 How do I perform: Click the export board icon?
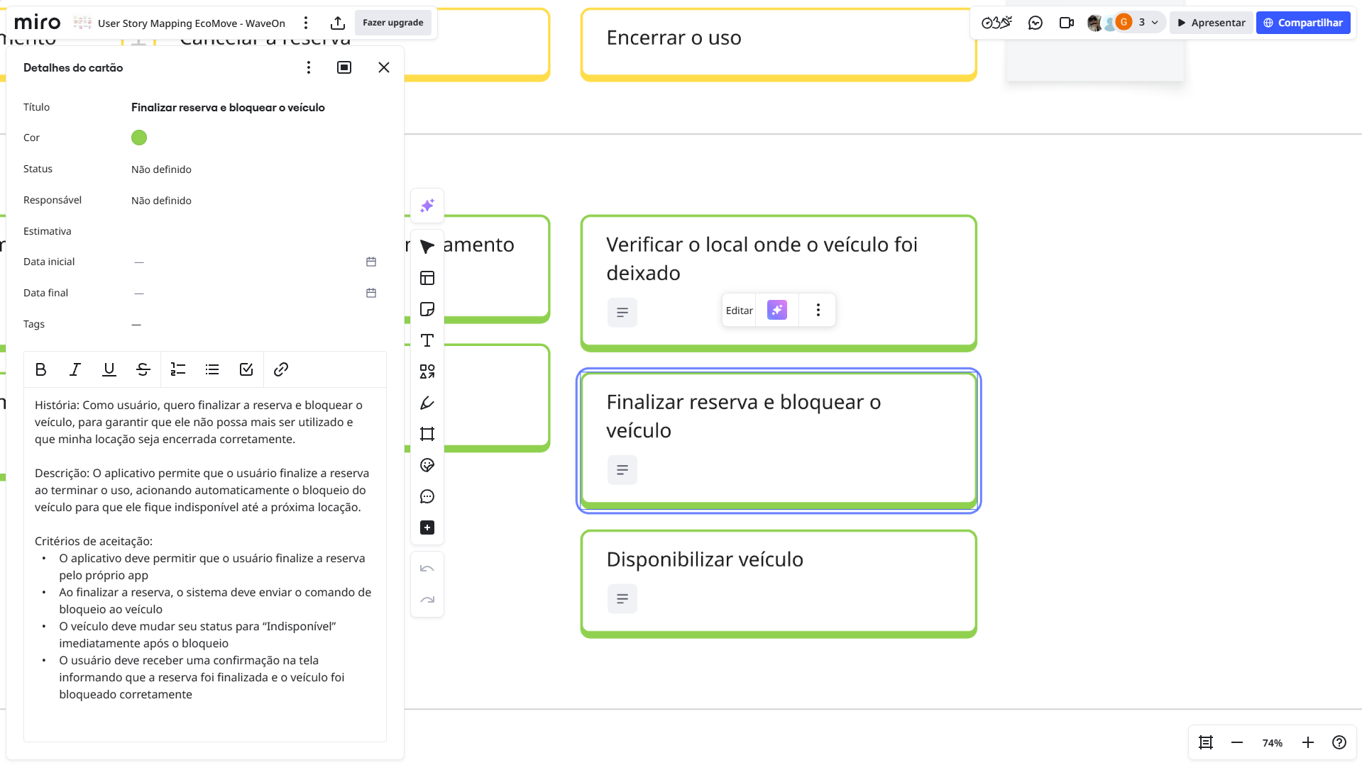(x=338, y=23)
